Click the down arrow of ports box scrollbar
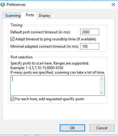The width and height of the screenshot is (118, 136). 102,92
